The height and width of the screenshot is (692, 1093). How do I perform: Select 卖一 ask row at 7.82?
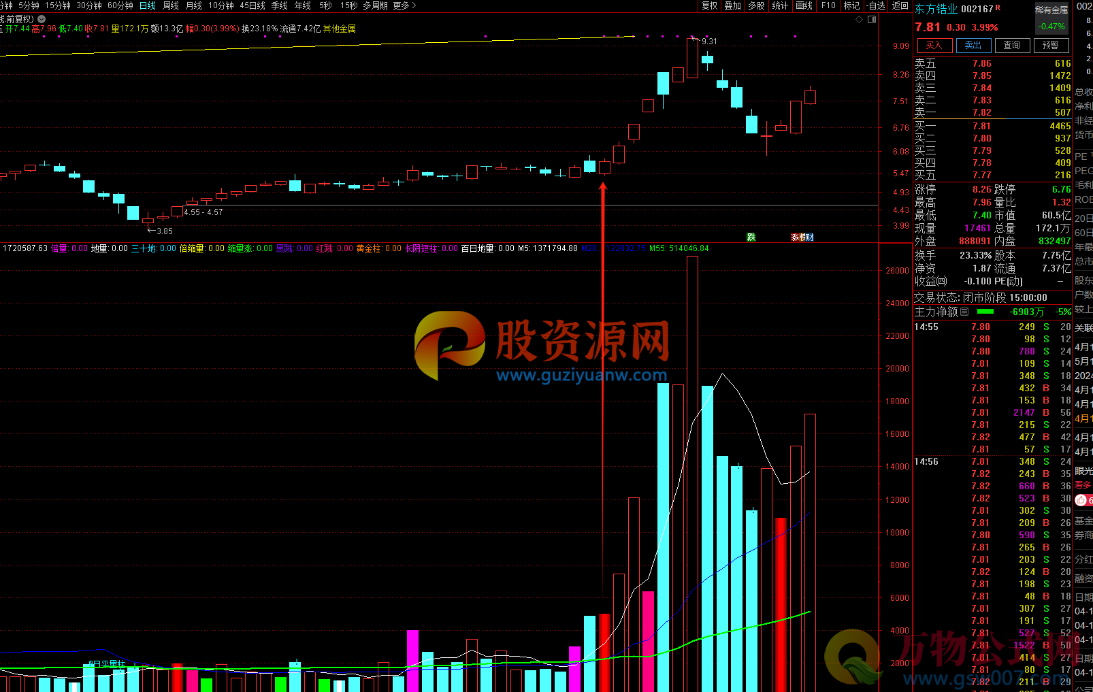click(x=992, y=112)
